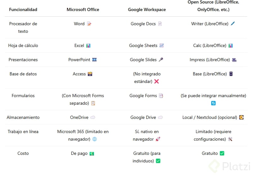Click the red X under No integrado
Image resolution: width=253 pixels, height=175 pixels.
click(156, 82)
